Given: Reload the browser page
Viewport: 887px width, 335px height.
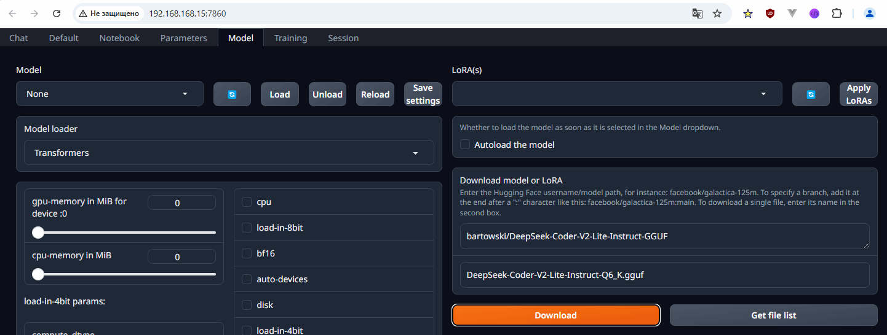Looking at the screenshot, I should (57, 13).
